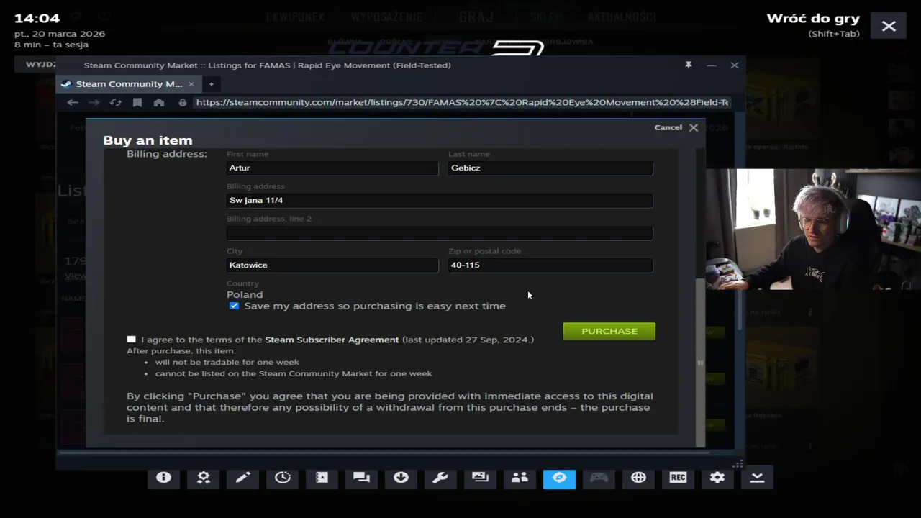Open the game info overlay icon

click(x=163, y=478)
